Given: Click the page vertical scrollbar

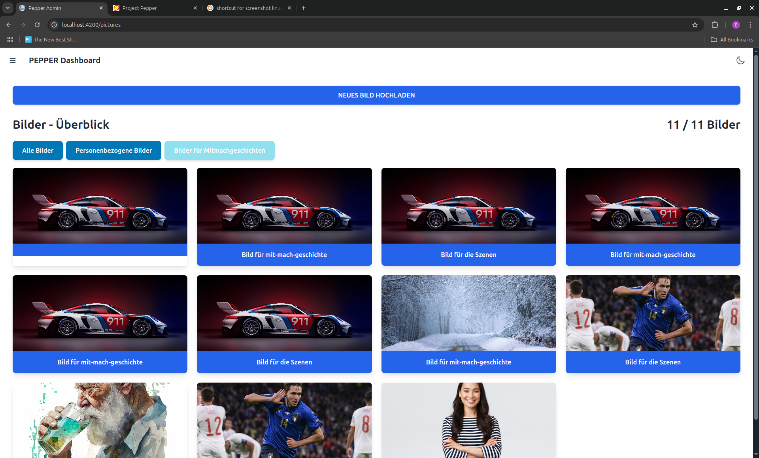Looking at the screenshot, I should click(756, 237).
